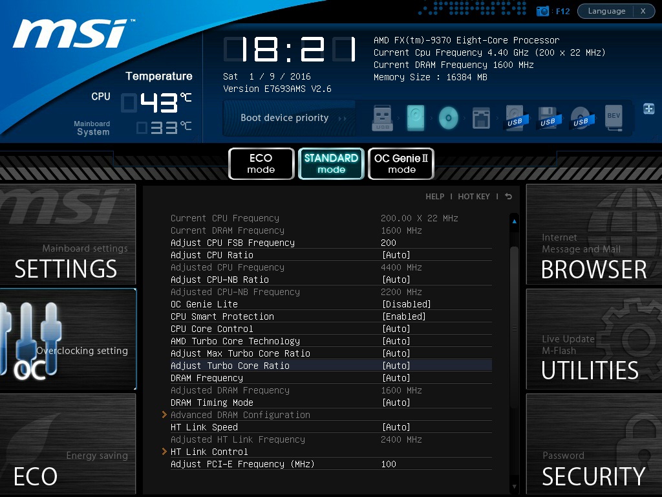Click the Adjusted CPU Frequency 4400 MHz value
The height and width of the screenshot is (497, 662).
pyautogui.click(x=401, y=267)
